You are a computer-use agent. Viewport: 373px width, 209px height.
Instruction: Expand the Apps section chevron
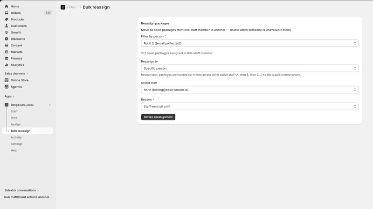(x=14, y=96)
